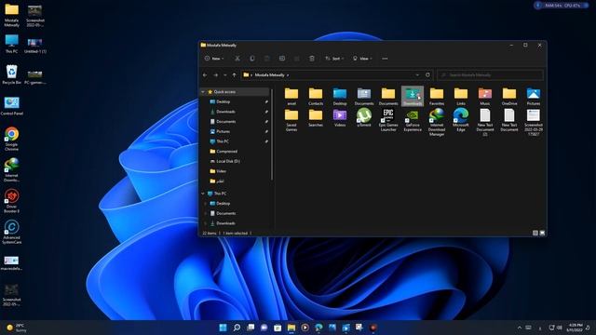Select the New Text Document (2) file
This screenshot has width=596, height=335.
click(485, 122)
